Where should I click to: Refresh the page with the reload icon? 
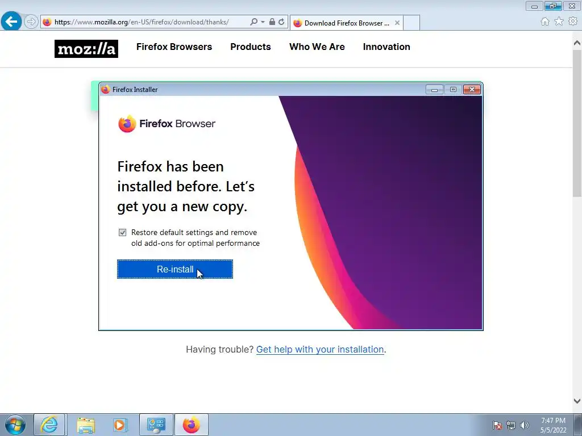pos(281,22)
